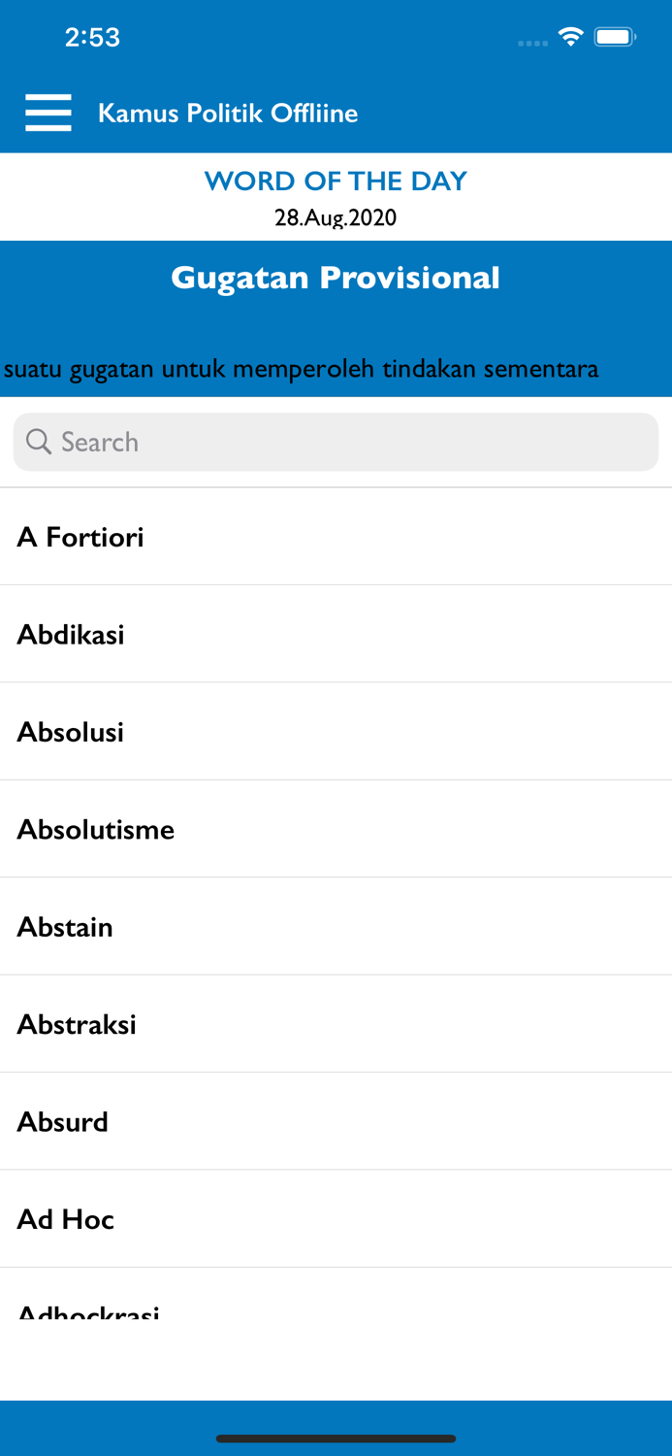The width and height of the screenshot is (672, 1456).
Task: Open the 'Abstraksi' entry
Action: [77, 1024]
